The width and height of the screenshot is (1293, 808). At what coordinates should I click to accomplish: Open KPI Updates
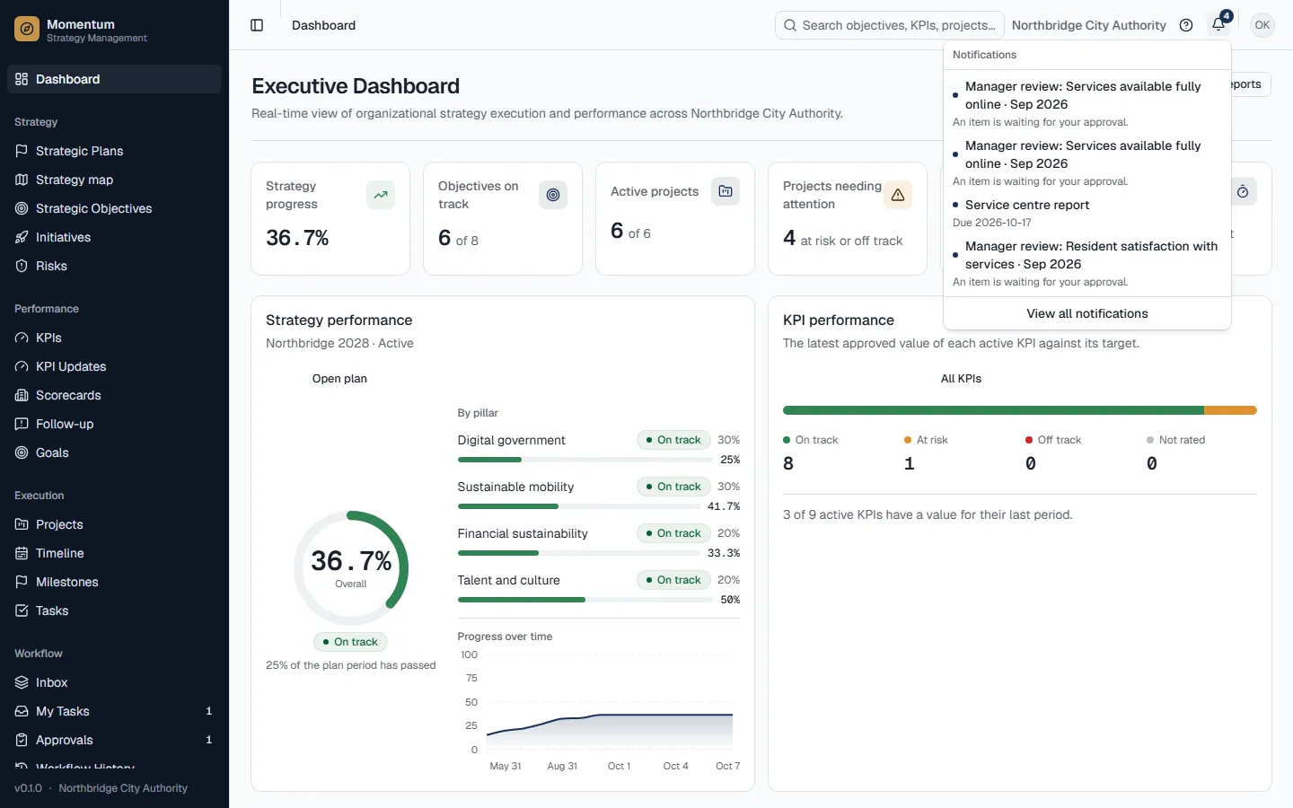(x=114, y=366)
